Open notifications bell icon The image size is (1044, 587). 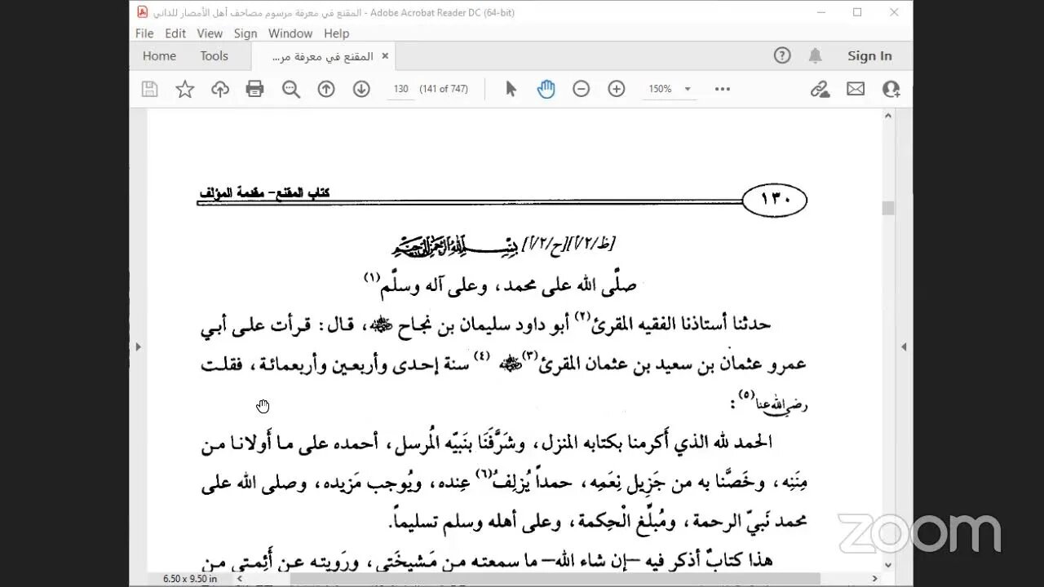point(815,55)
